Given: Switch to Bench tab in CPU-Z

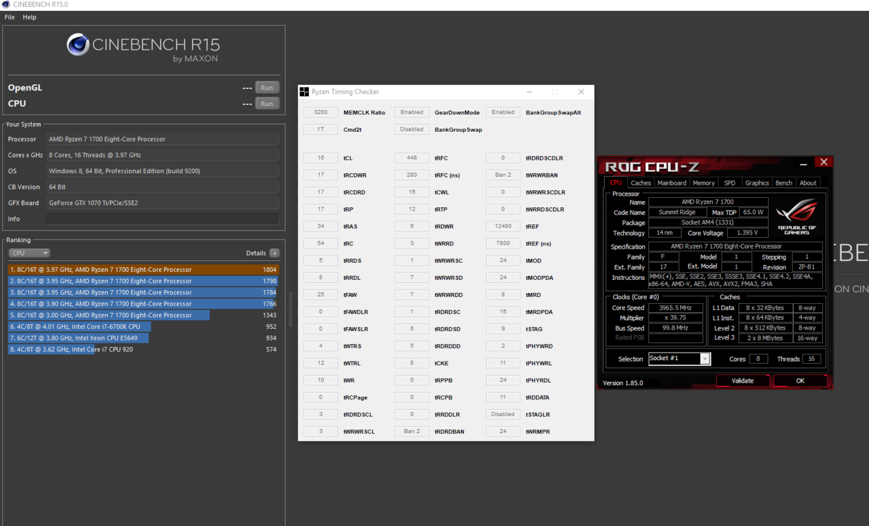Looking at the screenshot, I should (783, 183).
